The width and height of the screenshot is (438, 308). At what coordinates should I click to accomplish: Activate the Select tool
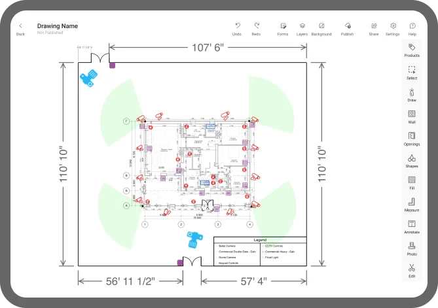(412, 73)
